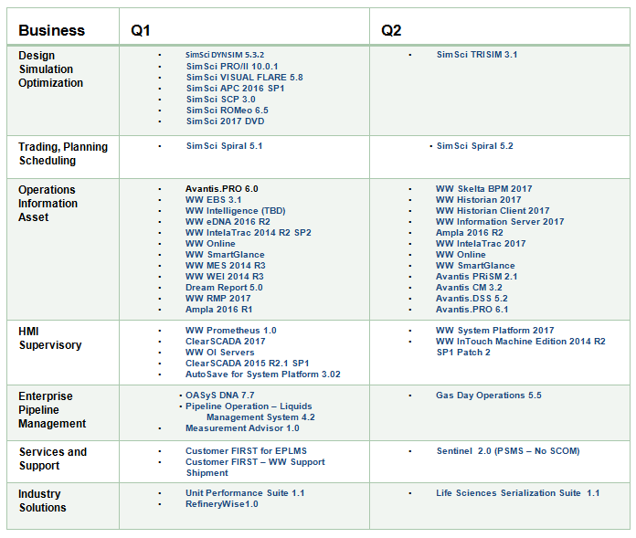Open Customer FIRST for EPLMS

[x=246, y=450]
